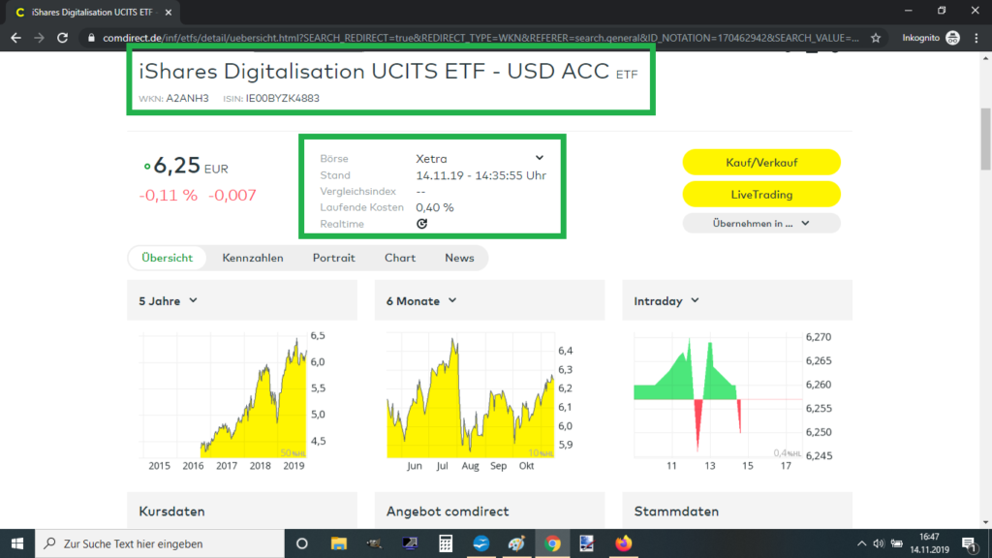
Task: Click the price 6,25 EUR
Action: (x=191, y=166)
